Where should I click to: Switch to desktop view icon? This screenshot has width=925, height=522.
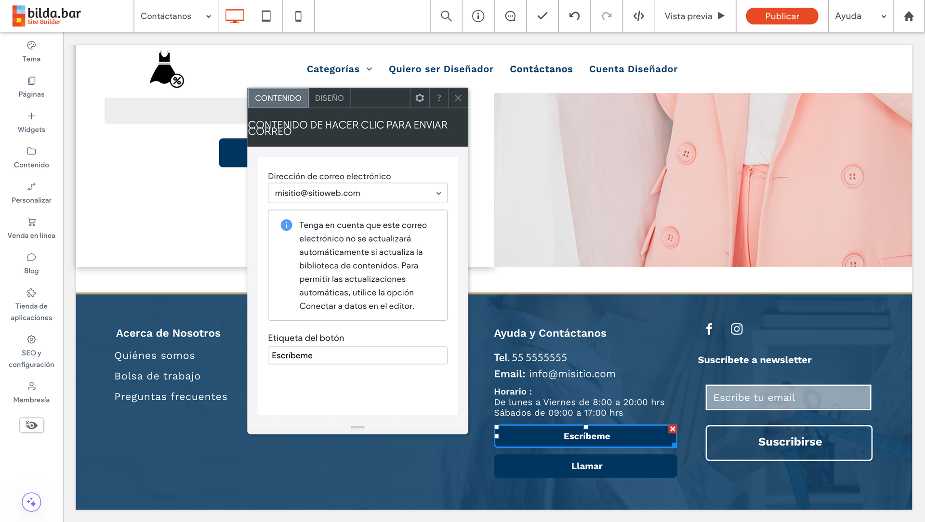[x=234, y=16]
